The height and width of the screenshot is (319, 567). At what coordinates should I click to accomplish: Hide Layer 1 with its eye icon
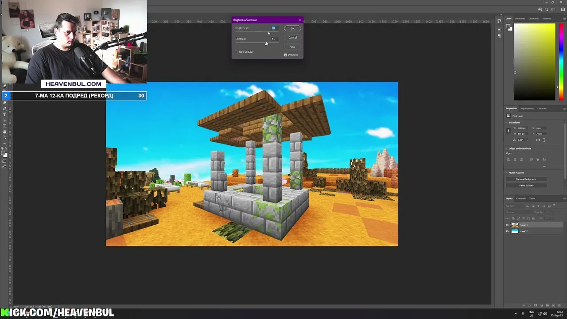[507, 225]
